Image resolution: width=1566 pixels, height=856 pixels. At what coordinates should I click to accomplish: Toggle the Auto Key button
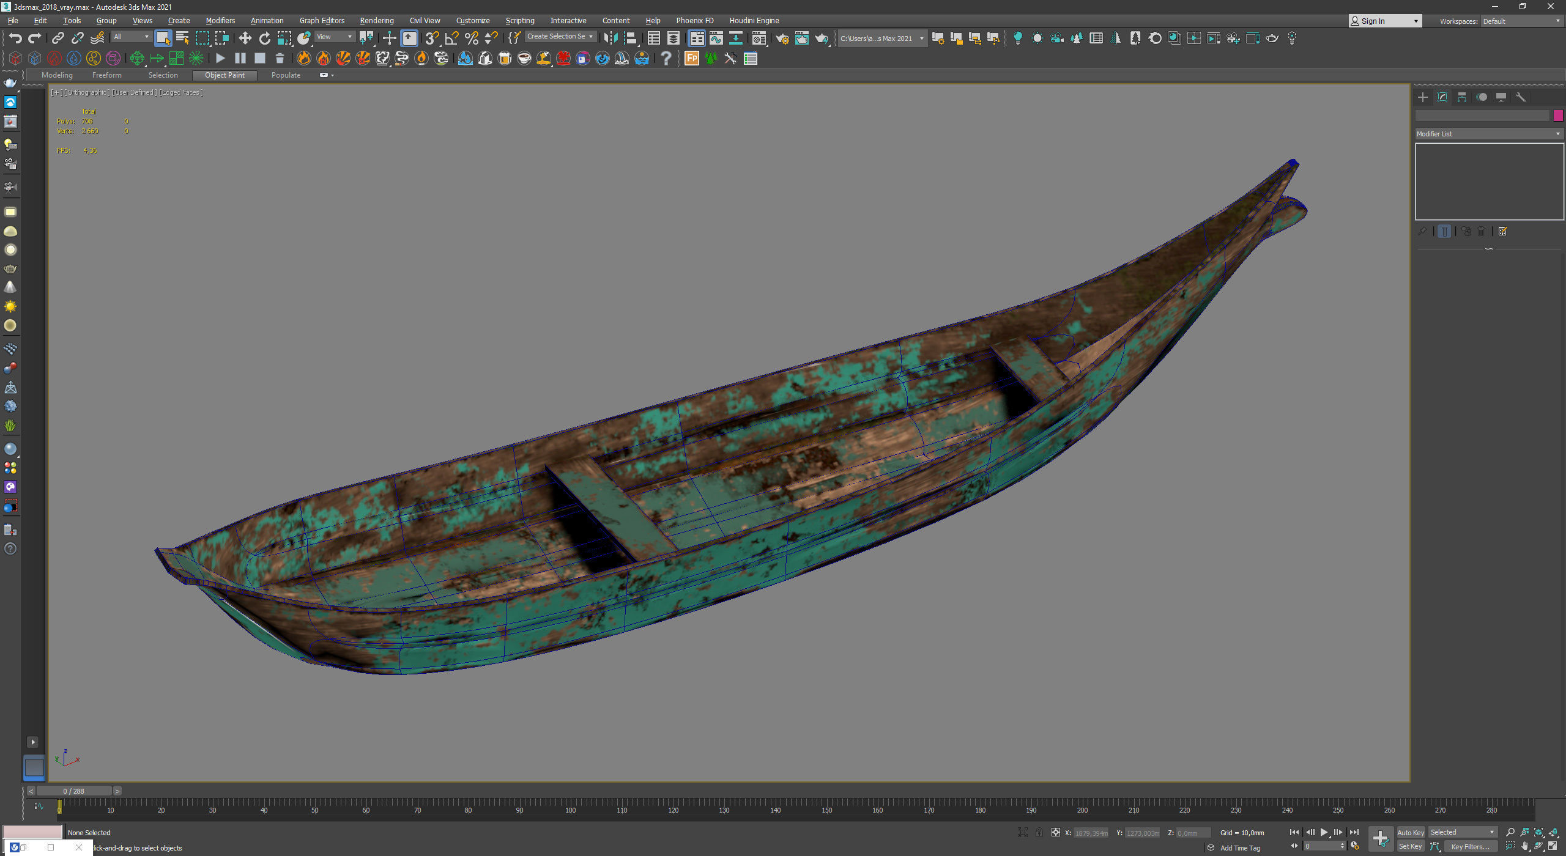[x=1410, y=832]
